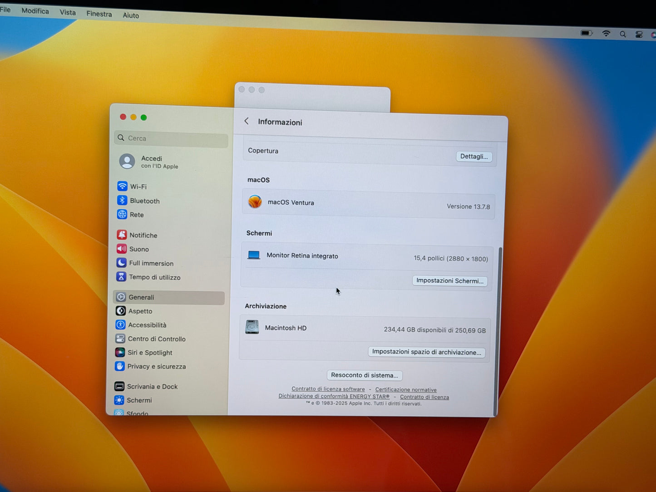The height and width of the screenshot is (492, 656).
Task: Open Wi-Fi settings in the sidebar
Action: pyautogui.click(x=133, y=187)
